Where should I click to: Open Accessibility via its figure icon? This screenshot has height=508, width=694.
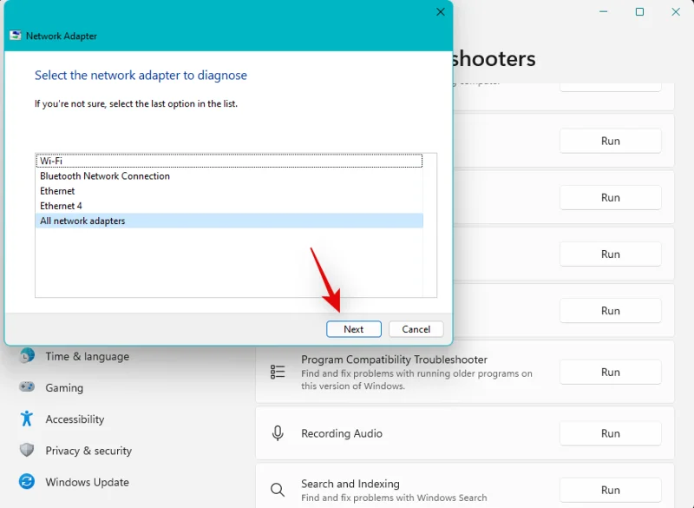pos(27,419)
